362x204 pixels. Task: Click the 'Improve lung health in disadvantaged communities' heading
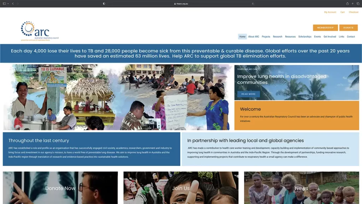(x=282, y=79)
